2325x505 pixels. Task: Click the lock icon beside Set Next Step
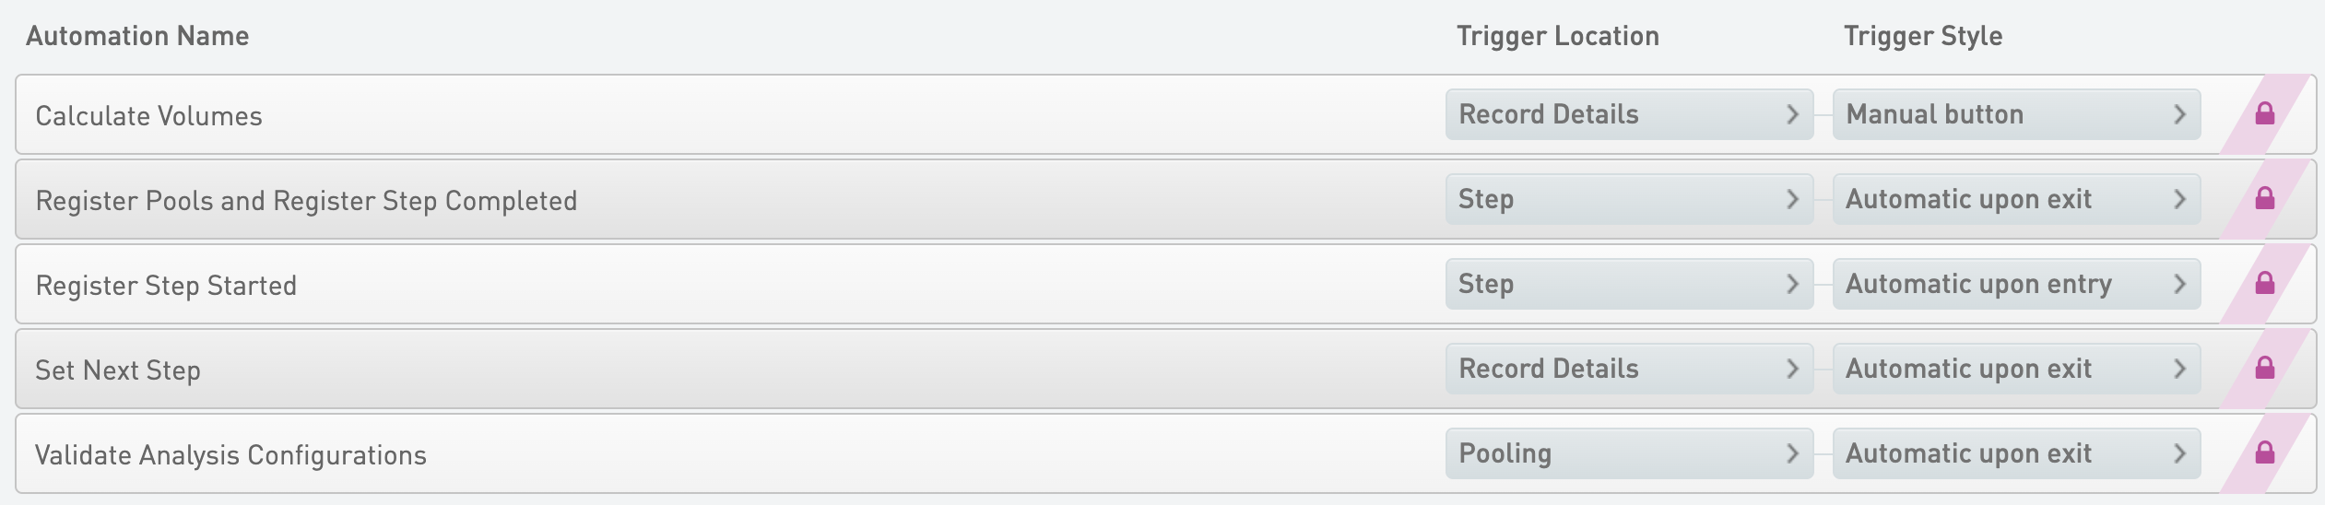pyautogui.click(x=2264, y=369)
